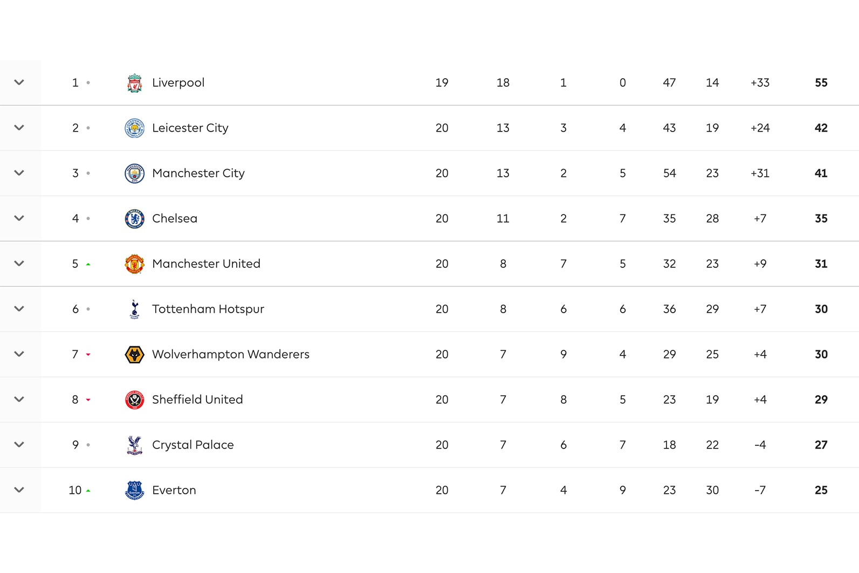This screenshot has width=859, height=573.
Task: Click the Wolverhampton Wanderers wolf badge
Action: [x=134, y=355]
